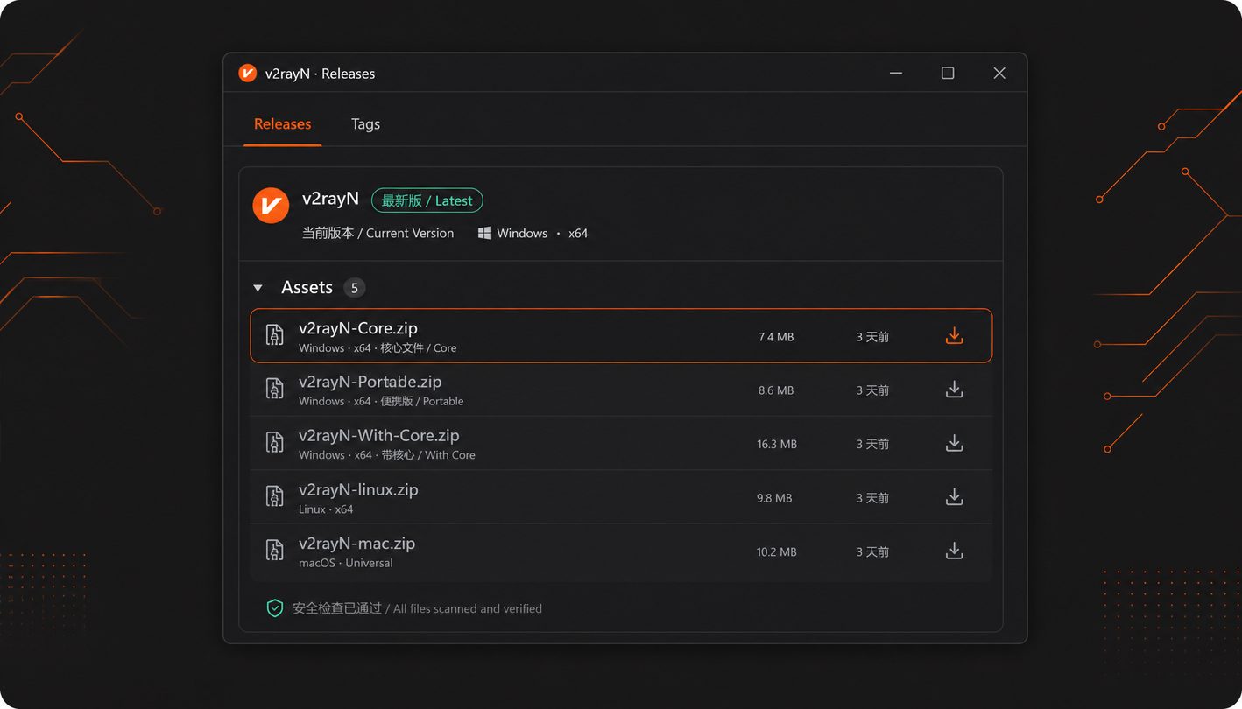The image size is (1242, 709).
Task: Maximize the v2rayN Releases window
Action: point(948,73)
